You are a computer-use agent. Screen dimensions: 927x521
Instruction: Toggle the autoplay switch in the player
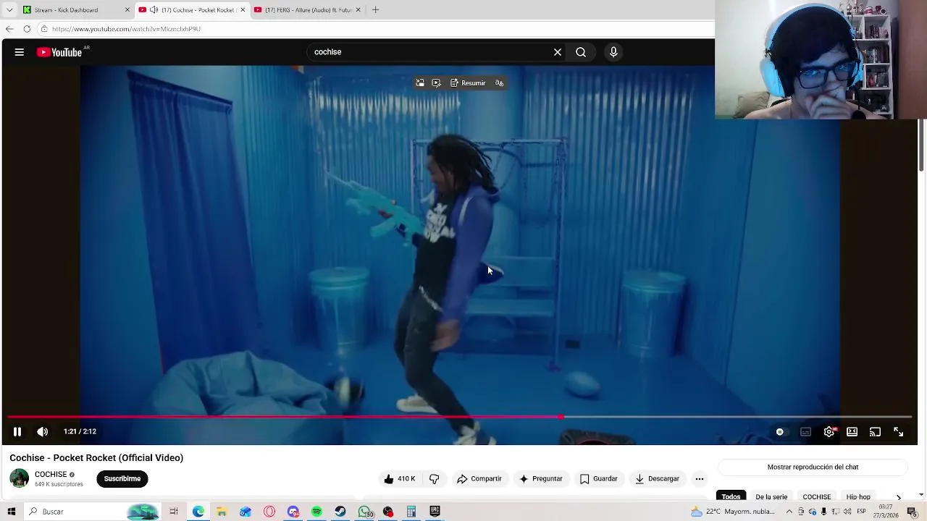[780, 432]
